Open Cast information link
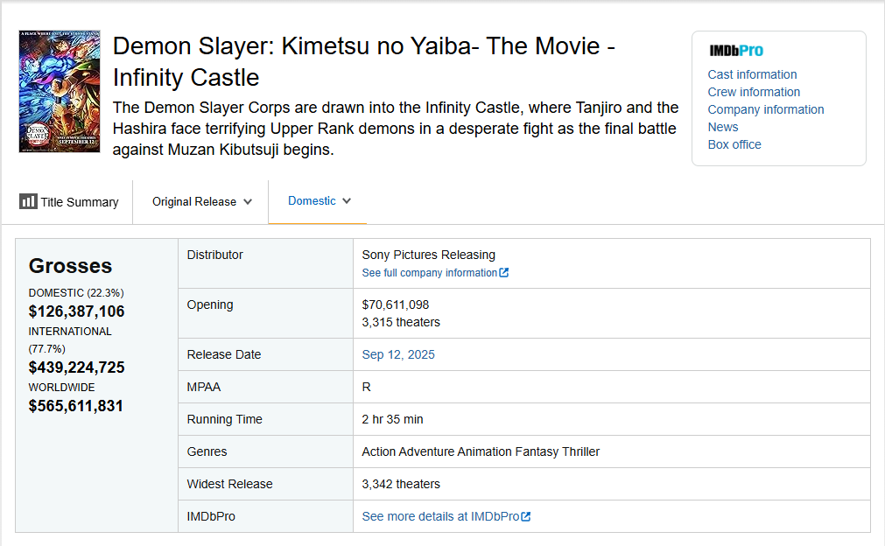Image resolution: width=885 pixels, height=546 pixels. 752,74
